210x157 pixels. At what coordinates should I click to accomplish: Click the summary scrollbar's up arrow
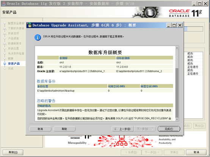[177, 48]
